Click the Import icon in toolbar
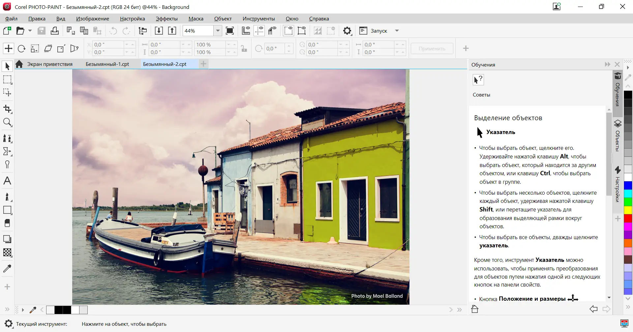This screenshot has width=633, height=332. coord(159,31)
